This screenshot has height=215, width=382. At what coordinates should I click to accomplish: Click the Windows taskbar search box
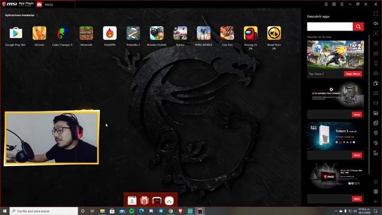[x=44, y=211]
